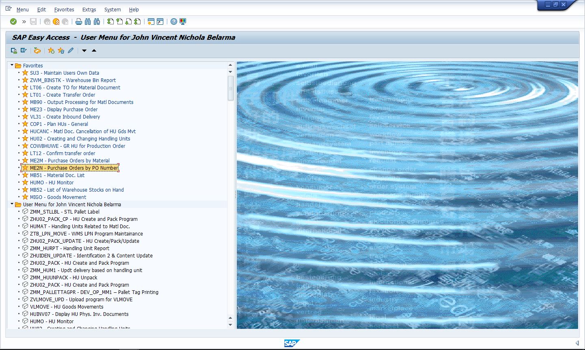This screenshot has height=350, width=585.
Task: Open SAP Business Workplace icon
Action: tap(37, 51)
